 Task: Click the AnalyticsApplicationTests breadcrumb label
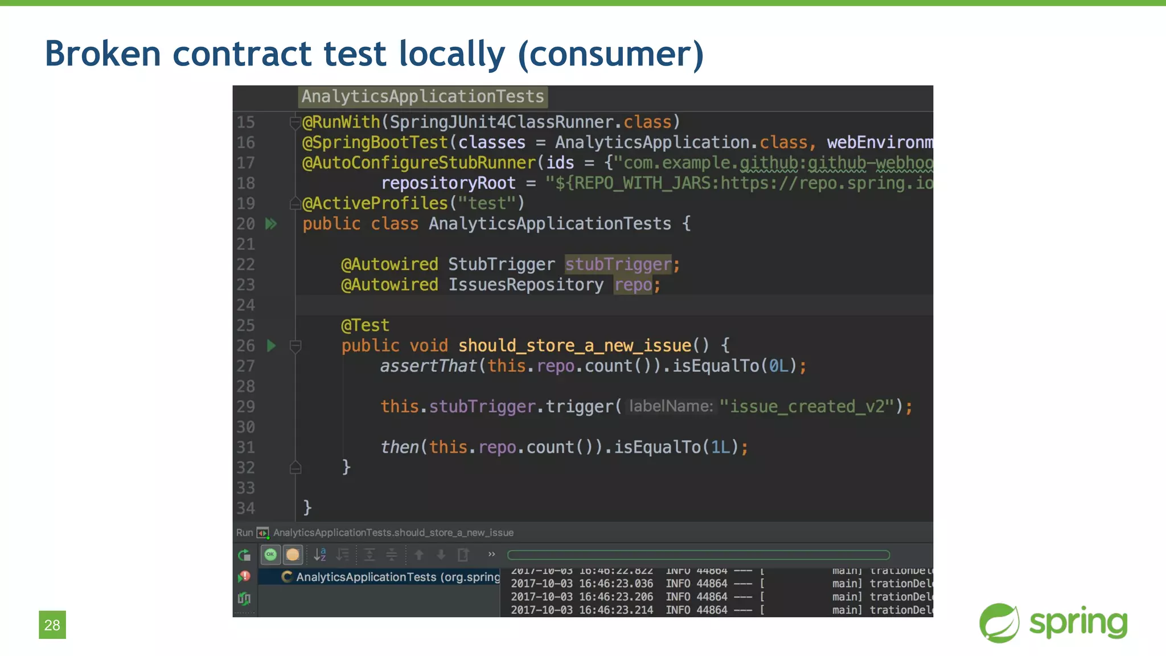click(x=422, y=97)
